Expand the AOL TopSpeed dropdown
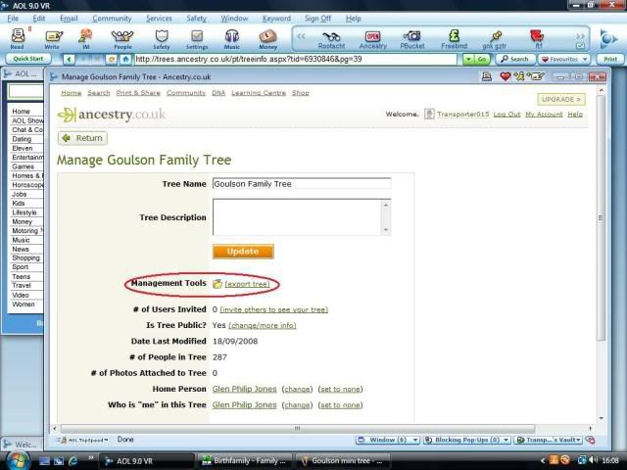Viewport: 627px width, 470px height. 82,440
